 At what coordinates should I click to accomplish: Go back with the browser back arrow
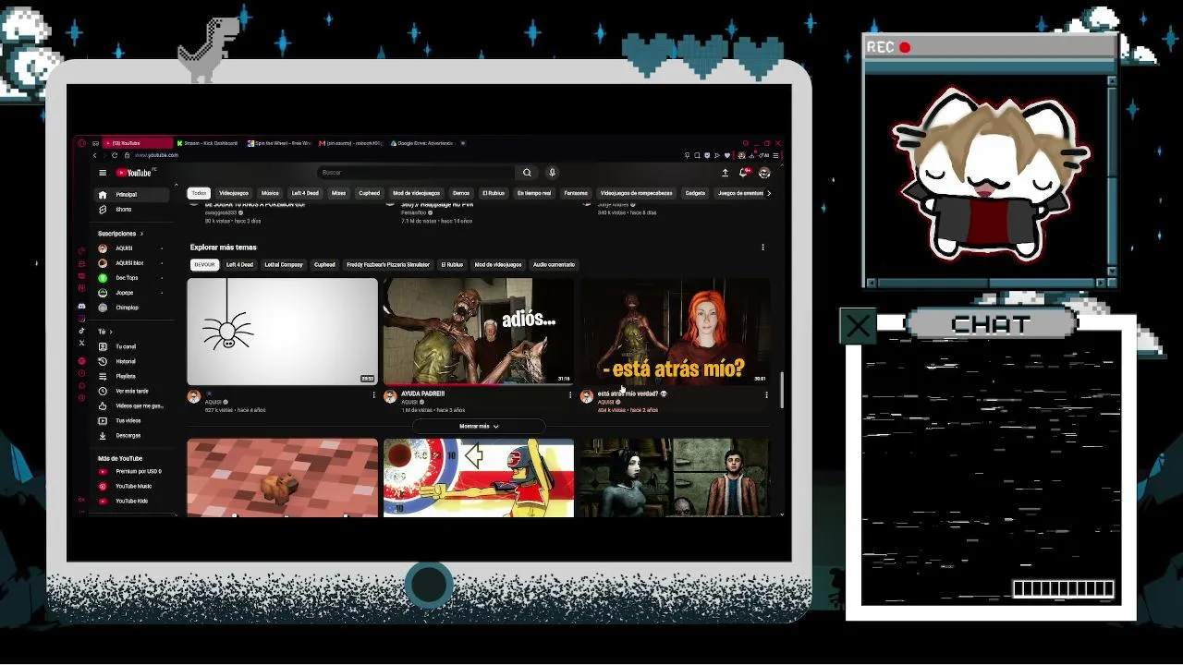(94, 155)
